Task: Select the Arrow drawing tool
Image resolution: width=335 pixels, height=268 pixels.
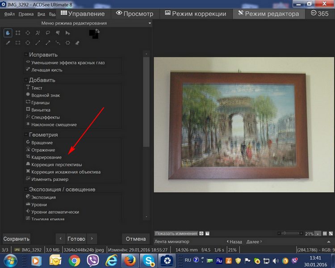Action: [48, 43]
